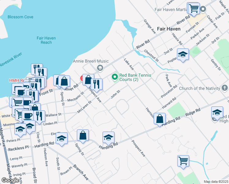This screenshot has height=184, width=229.
Task: Click the shopping cart marker above White St
Action: [18, 102]
